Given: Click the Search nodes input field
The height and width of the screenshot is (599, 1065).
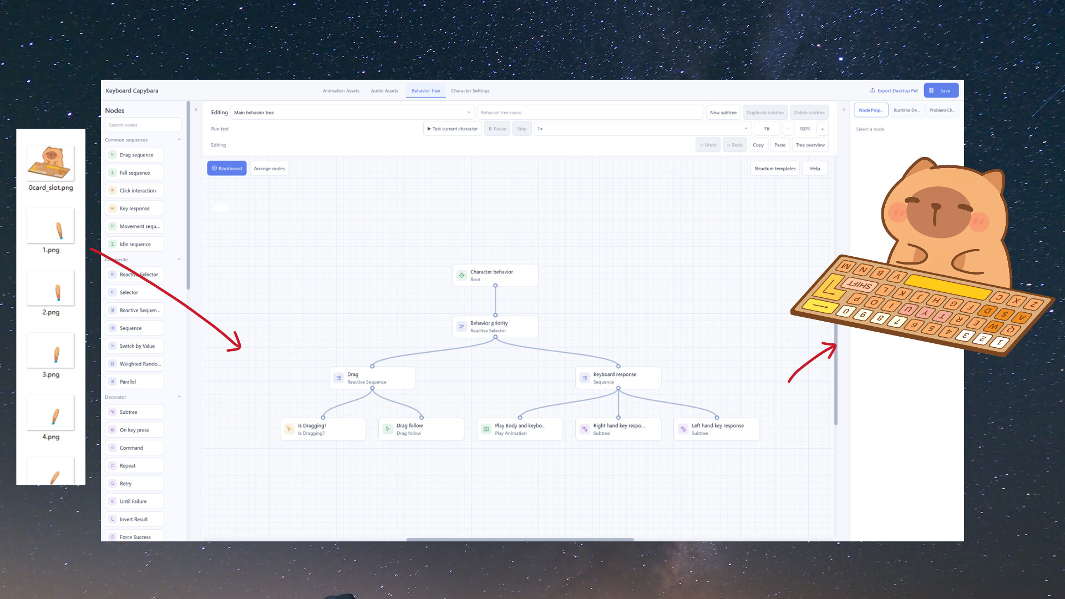Looking at the screenshot, I should [x=143, y=125].
